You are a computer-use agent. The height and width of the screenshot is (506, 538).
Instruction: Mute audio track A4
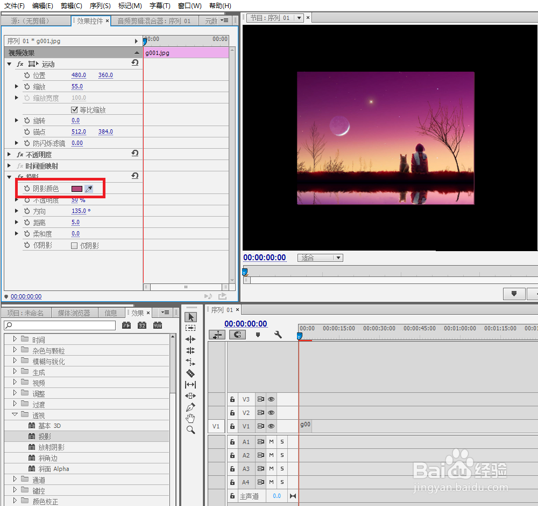coord(271,482)
